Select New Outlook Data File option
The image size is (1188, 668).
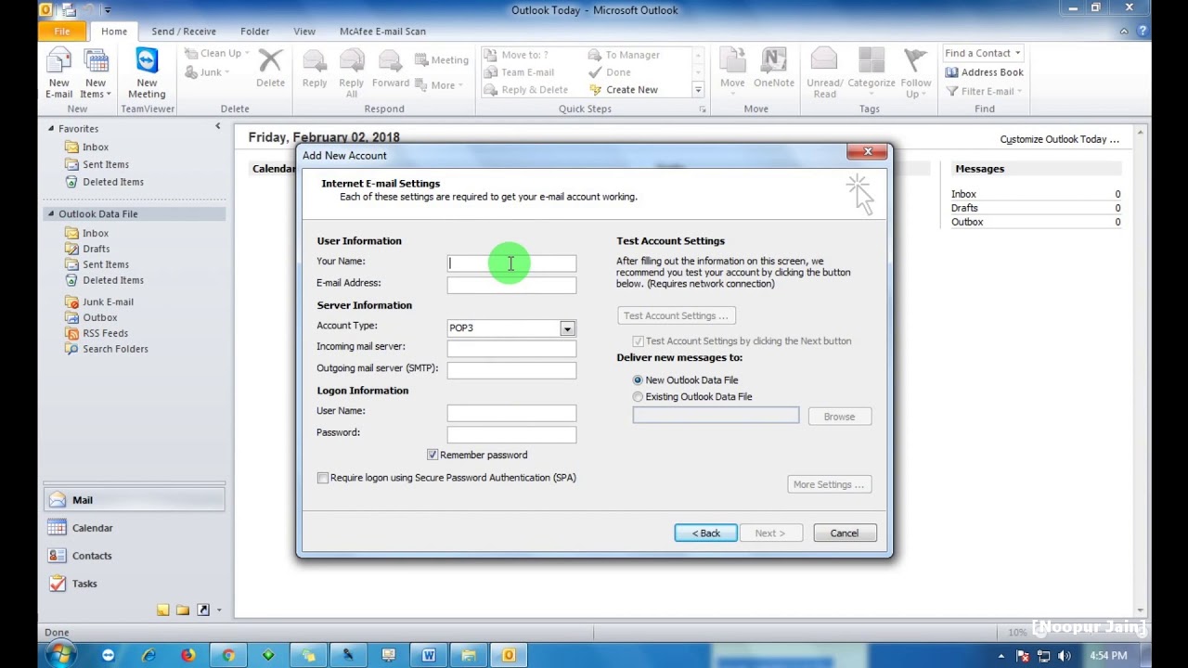tap(638, 380)
